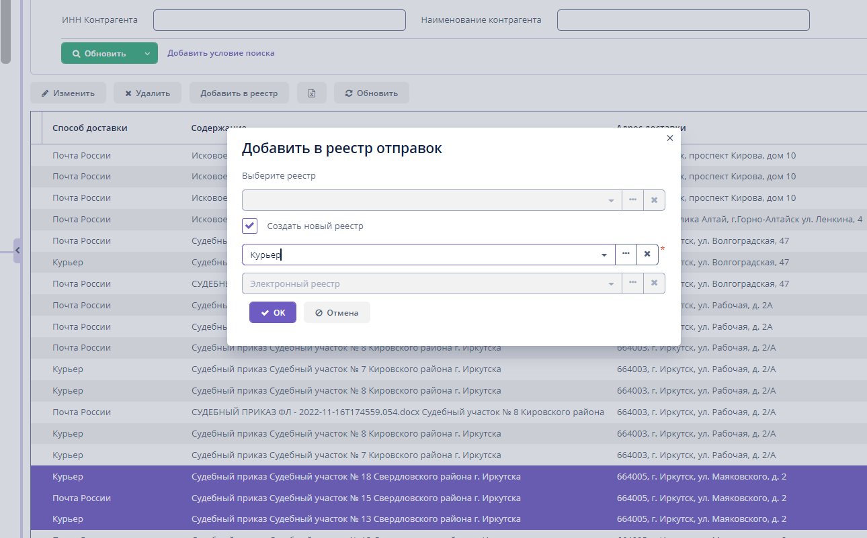Click ellipsis icon next to Курьер field
This screenshot has height=538, width=867.
(626, 254)
